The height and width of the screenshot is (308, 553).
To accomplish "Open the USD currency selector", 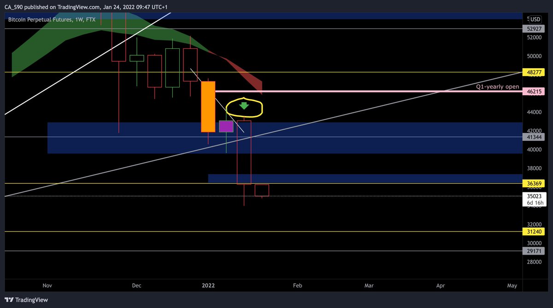I will [535, 19].
